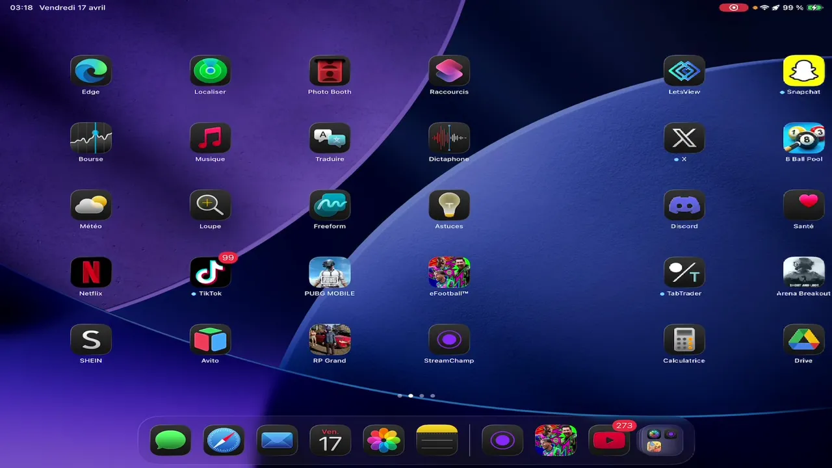Launch Avito app
Image resolution: width=832 pixels, height=468 pixels.
pyautogui.click(x=210, y=339)
